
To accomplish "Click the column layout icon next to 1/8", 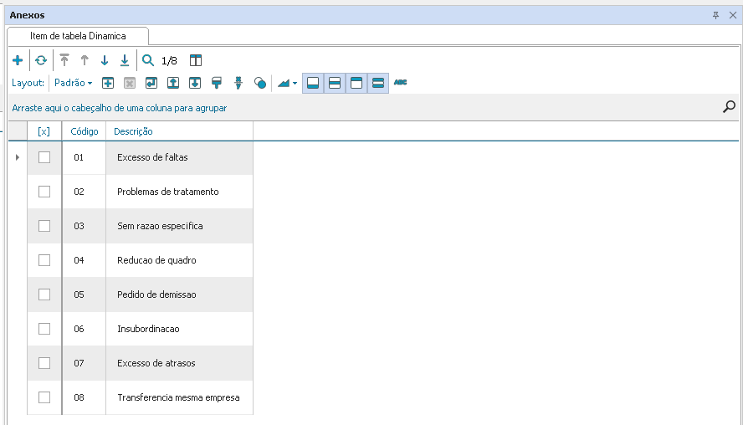I will 196,60.
